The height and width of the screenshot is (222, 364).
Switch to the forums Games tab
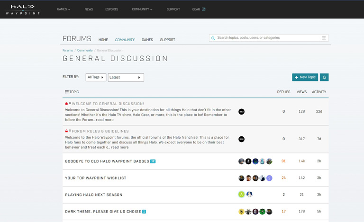[x=147, y=40]
